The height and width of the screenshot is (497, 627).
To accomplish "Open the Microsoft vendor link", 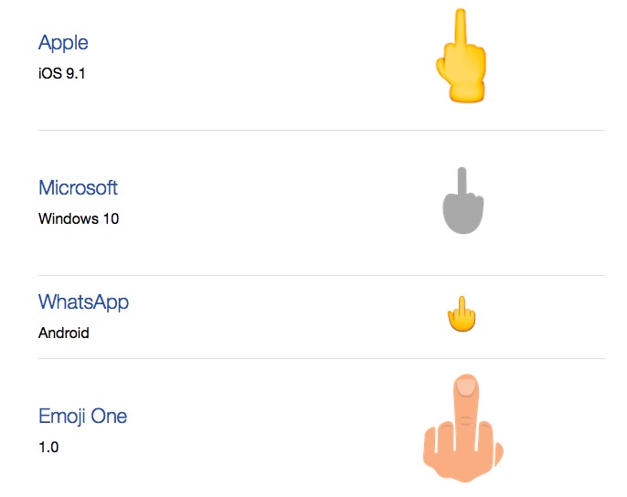I will 78,187.
